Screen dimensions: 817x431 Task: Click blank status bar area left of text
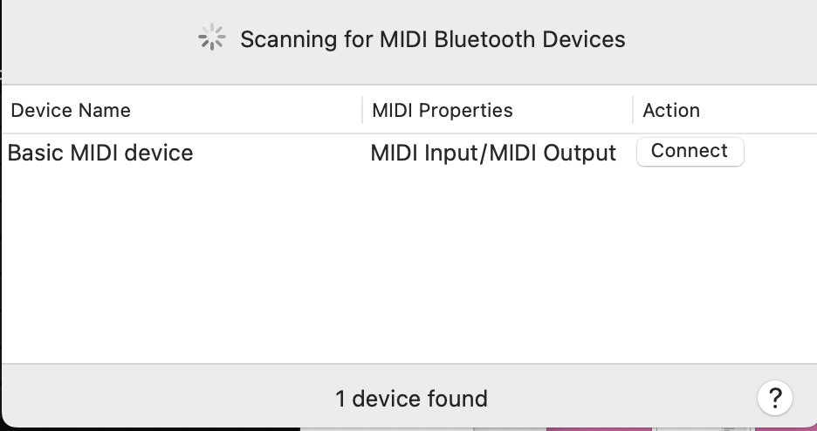[x=157, y=400]
